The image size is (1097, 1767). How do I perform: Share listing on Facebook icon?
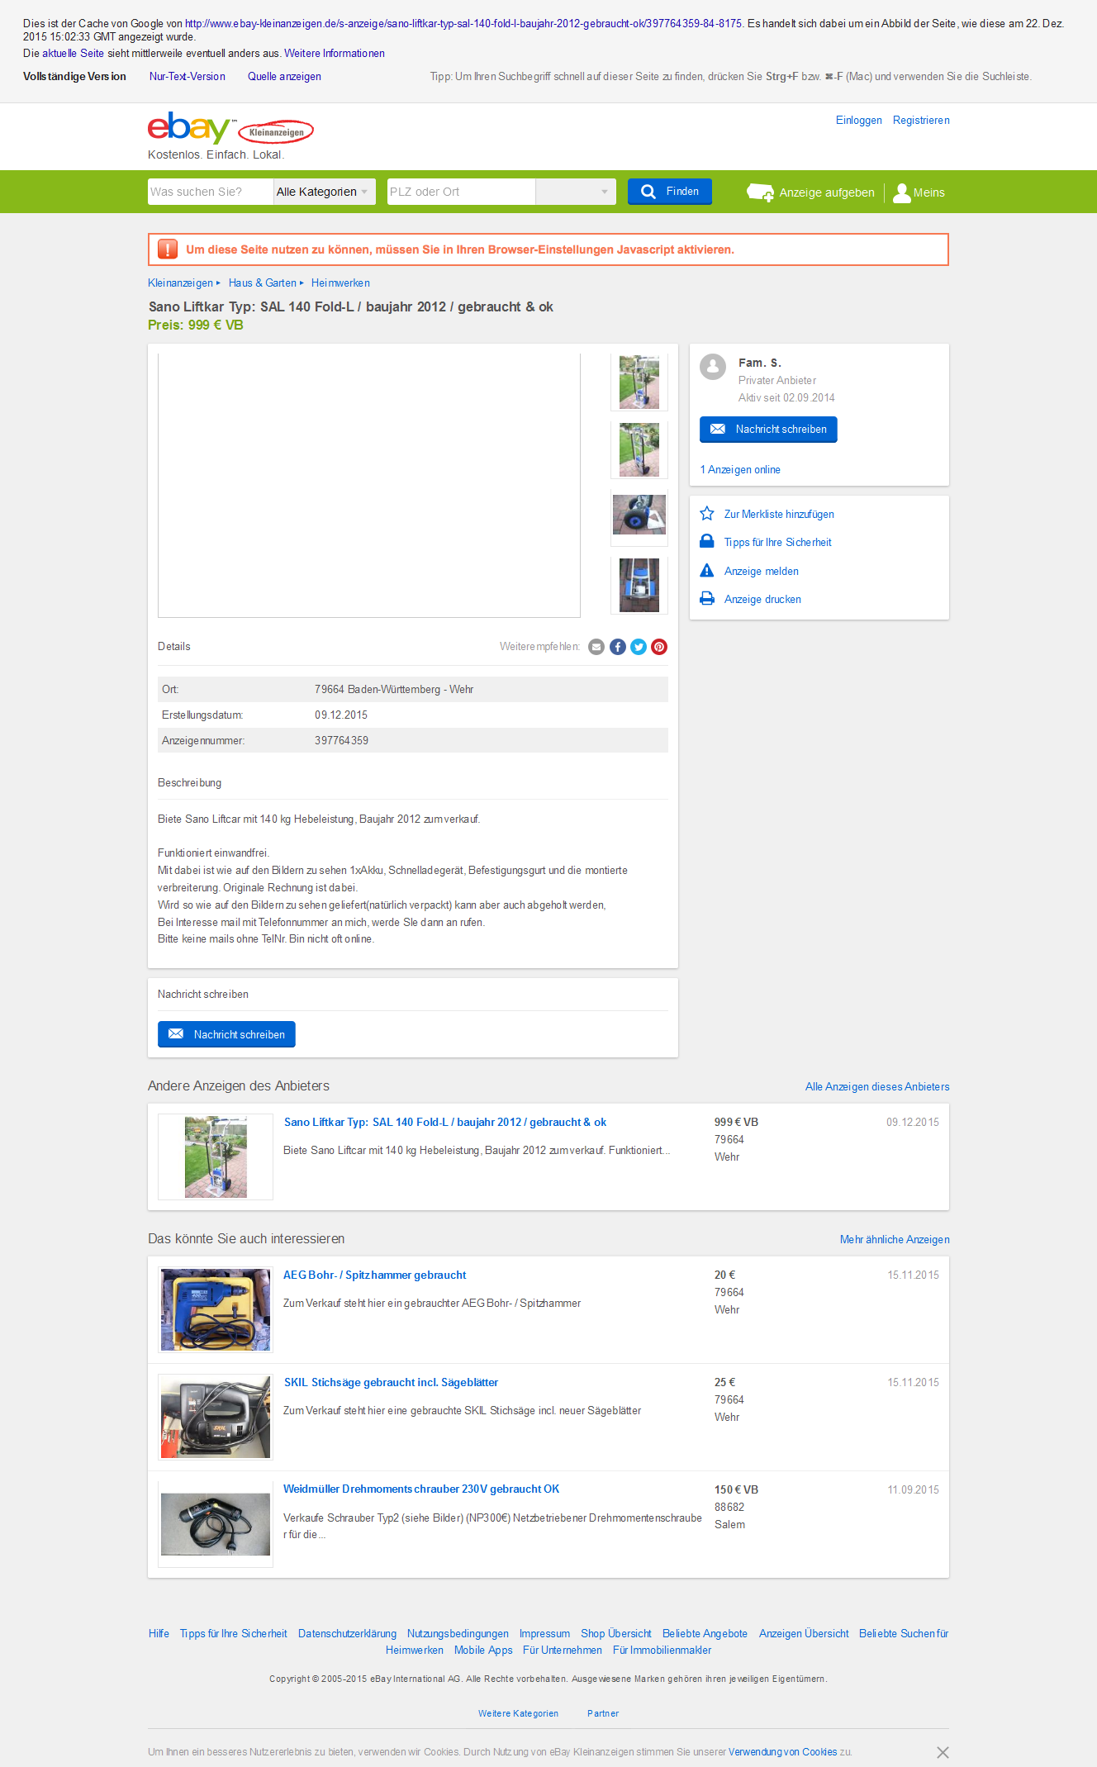[x=618, y=647]
